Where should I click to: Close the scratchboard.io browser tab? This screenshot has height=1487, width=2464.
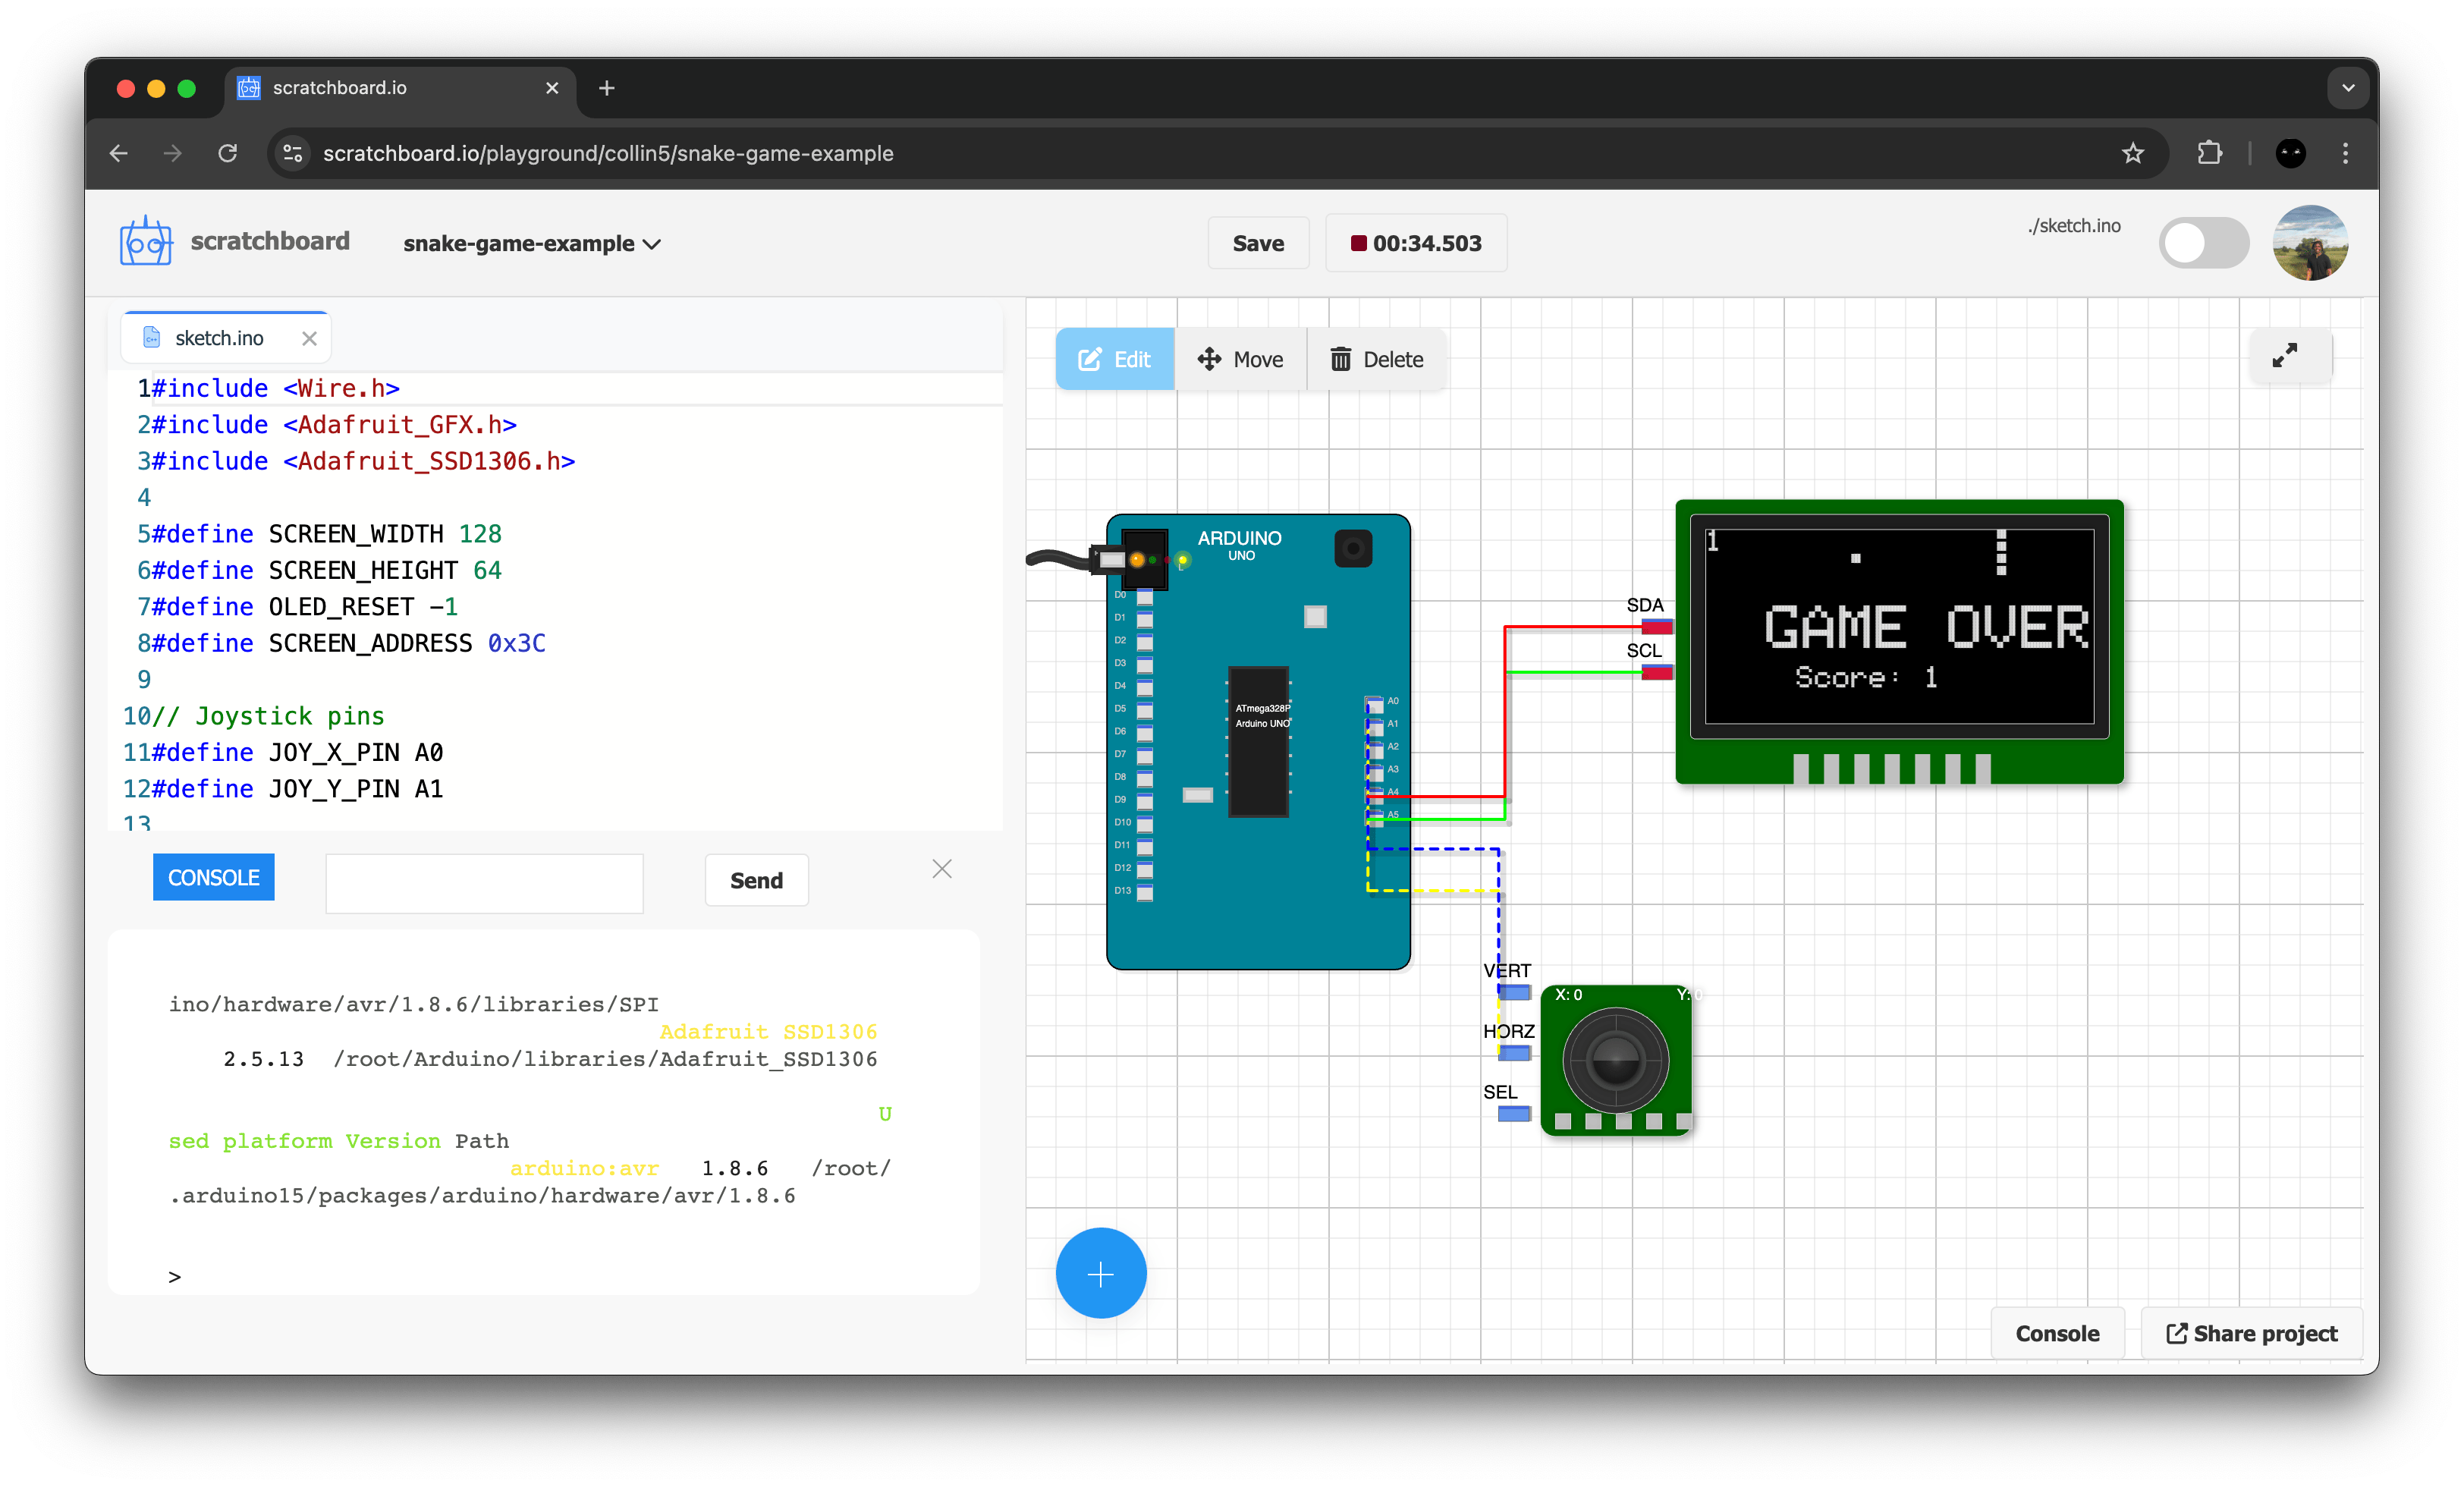point(551,88)
